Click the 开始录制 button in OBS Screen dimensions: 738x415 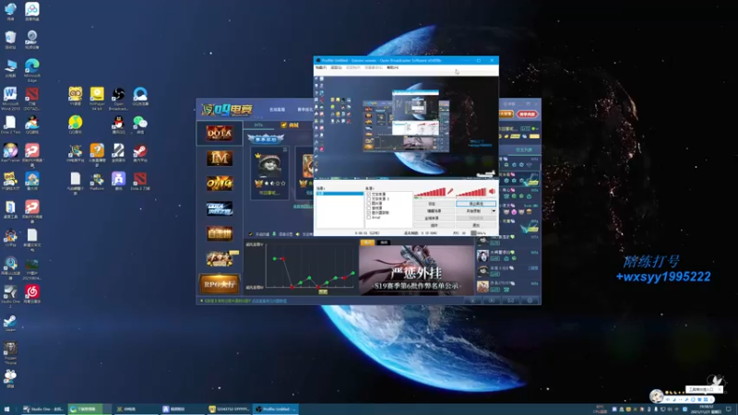point(473,211)
